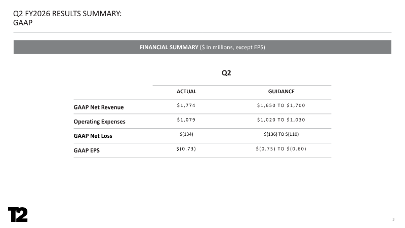Click the T2 logo in the corner

point(18,214)
